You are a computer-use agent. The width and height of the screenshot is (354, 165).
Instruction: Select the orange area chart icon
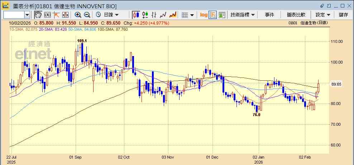(173, 15)
